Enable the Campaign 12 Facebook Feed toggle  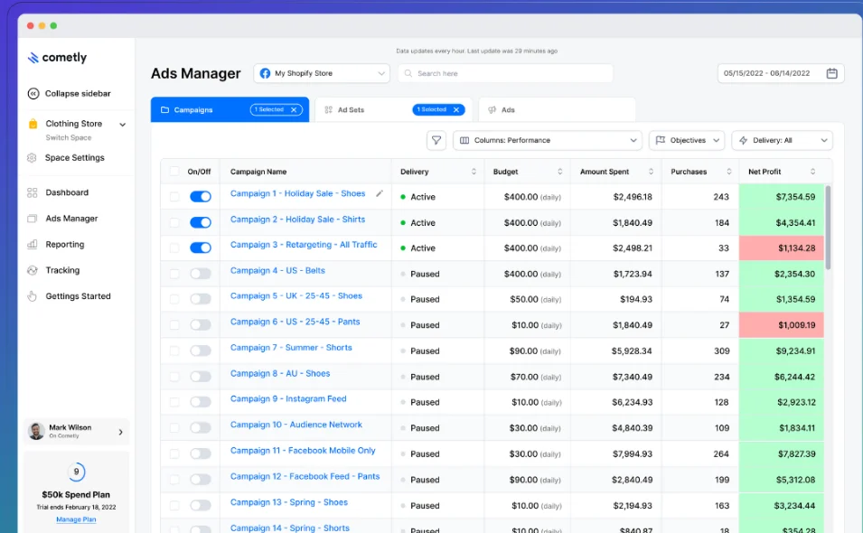coord(201,479)
